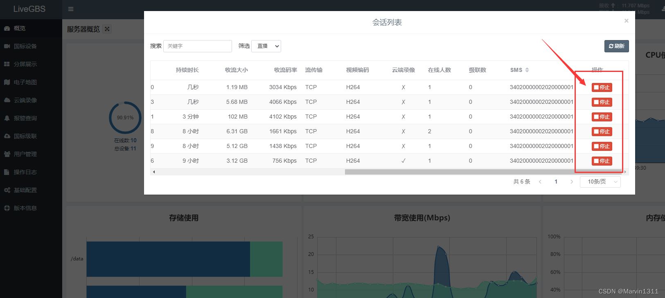Go to previous page with left chevron
This screenshot has width=665, height=298.
[540, 182]
